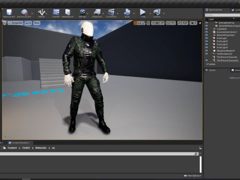Toggle grid snapping in the viewport

pos(157,23)
